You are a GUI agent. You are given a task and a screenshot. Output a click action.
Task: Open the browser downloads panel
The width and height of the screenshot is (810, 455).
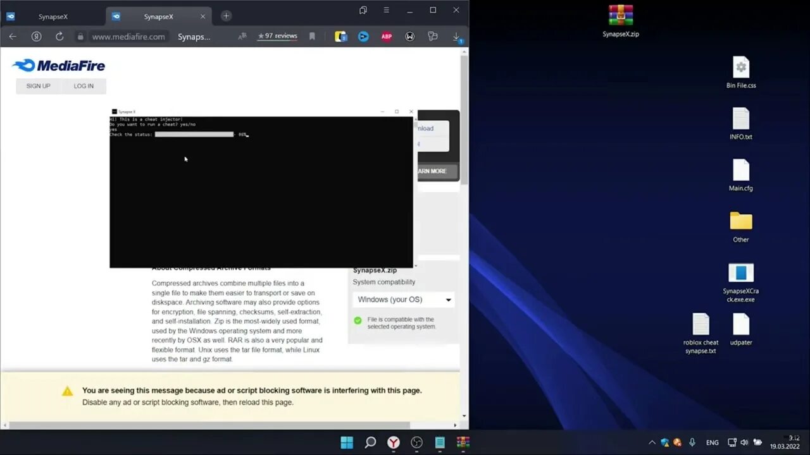(x=456, y=37)
